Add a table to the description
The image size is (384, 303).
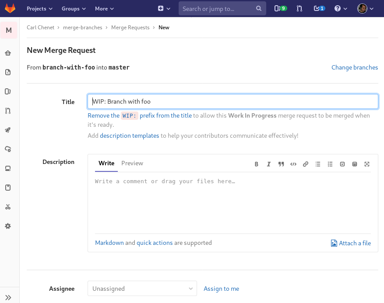point(354,164)
